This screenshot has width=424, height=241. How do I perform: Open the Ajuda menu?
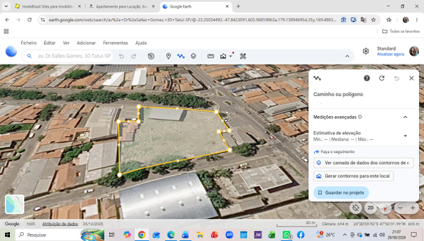tap(141, 42)
